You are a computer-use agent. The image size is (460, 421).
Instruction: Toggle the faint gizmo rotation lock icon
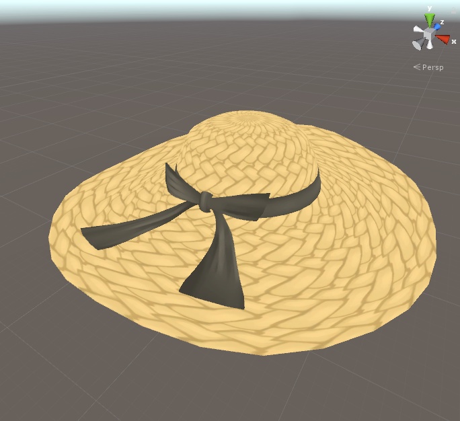coord(454,11)
